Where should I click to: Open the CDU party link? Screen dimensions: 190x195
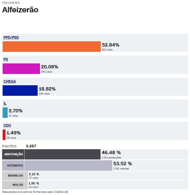(x=7, y=126)
